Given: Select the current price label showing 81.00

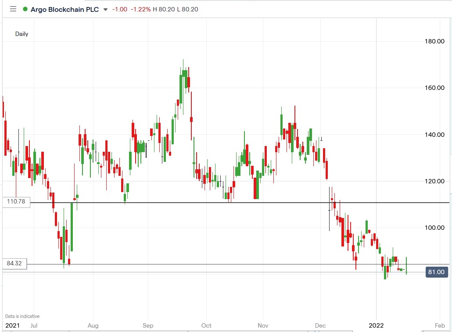Looking at the screenshot, I should click(x=436, y=272).
